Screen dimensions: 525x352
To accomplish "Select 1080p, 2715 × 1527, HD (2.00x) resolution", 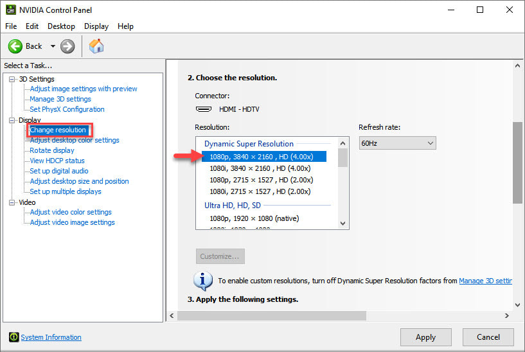I will [x=262, y=180].
